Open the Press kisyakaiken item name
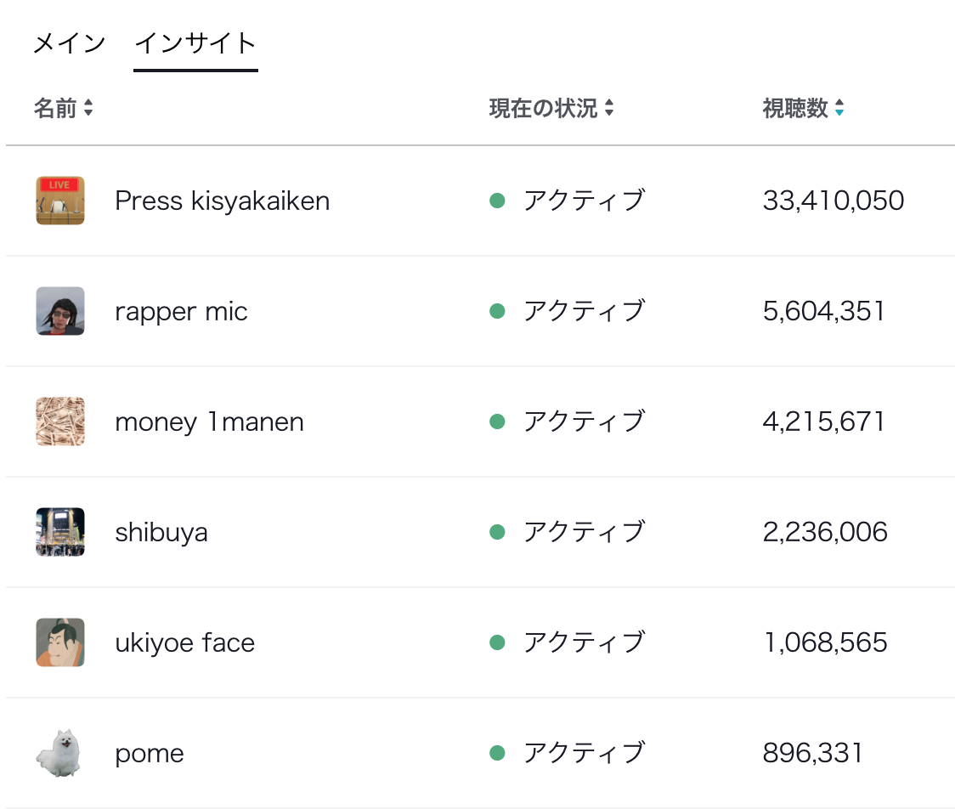Screen dimensions: 955x809 [222, 201]
